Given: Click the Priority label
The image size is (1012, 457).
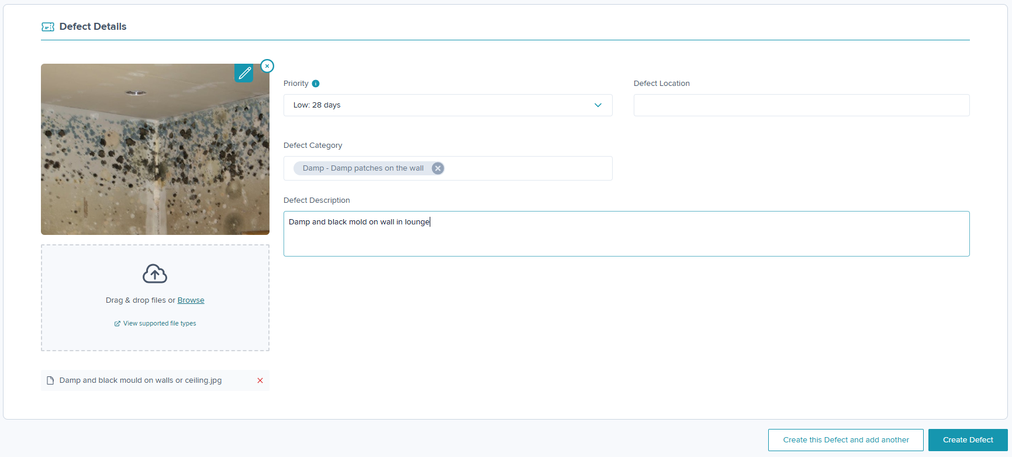Looking at the screenshot, I should tap(296, 84).
